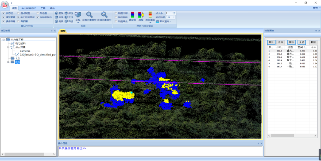Switch to the front view icon
Screen dimensions: 321x161
56,13
